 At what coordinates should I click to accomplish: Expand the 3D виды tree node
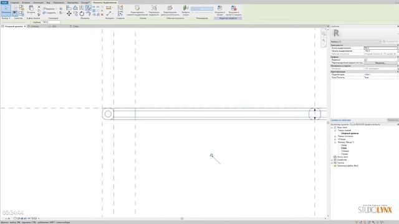point(335,139)
